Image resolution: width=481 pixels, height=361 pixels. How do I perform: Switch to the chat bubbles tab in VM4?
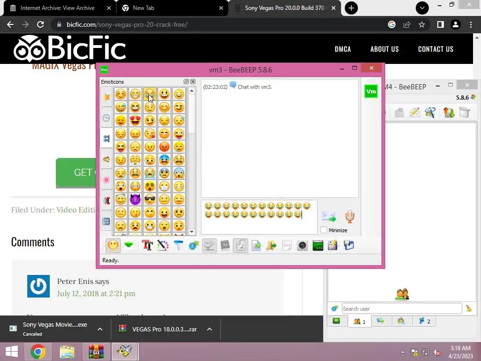coord(380,321)
